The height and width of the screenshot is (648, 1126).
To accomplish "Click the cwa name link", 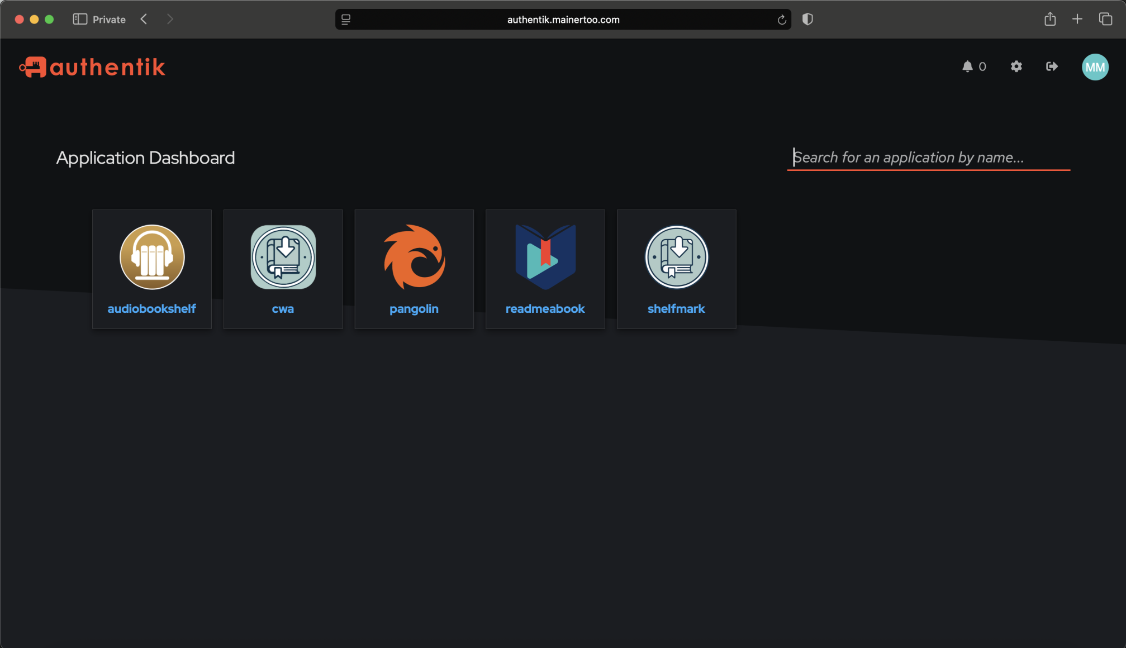I will click(283, 309).
